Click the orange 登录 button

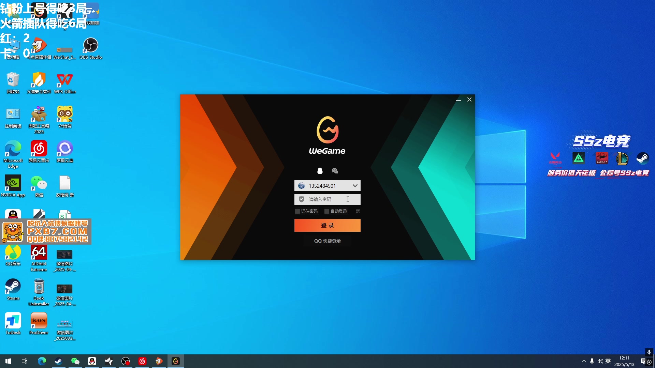[327, 225]
